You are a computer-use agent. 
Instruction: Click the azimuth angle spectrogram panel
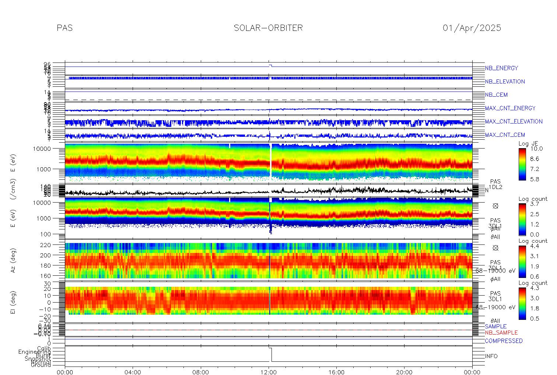269,260
